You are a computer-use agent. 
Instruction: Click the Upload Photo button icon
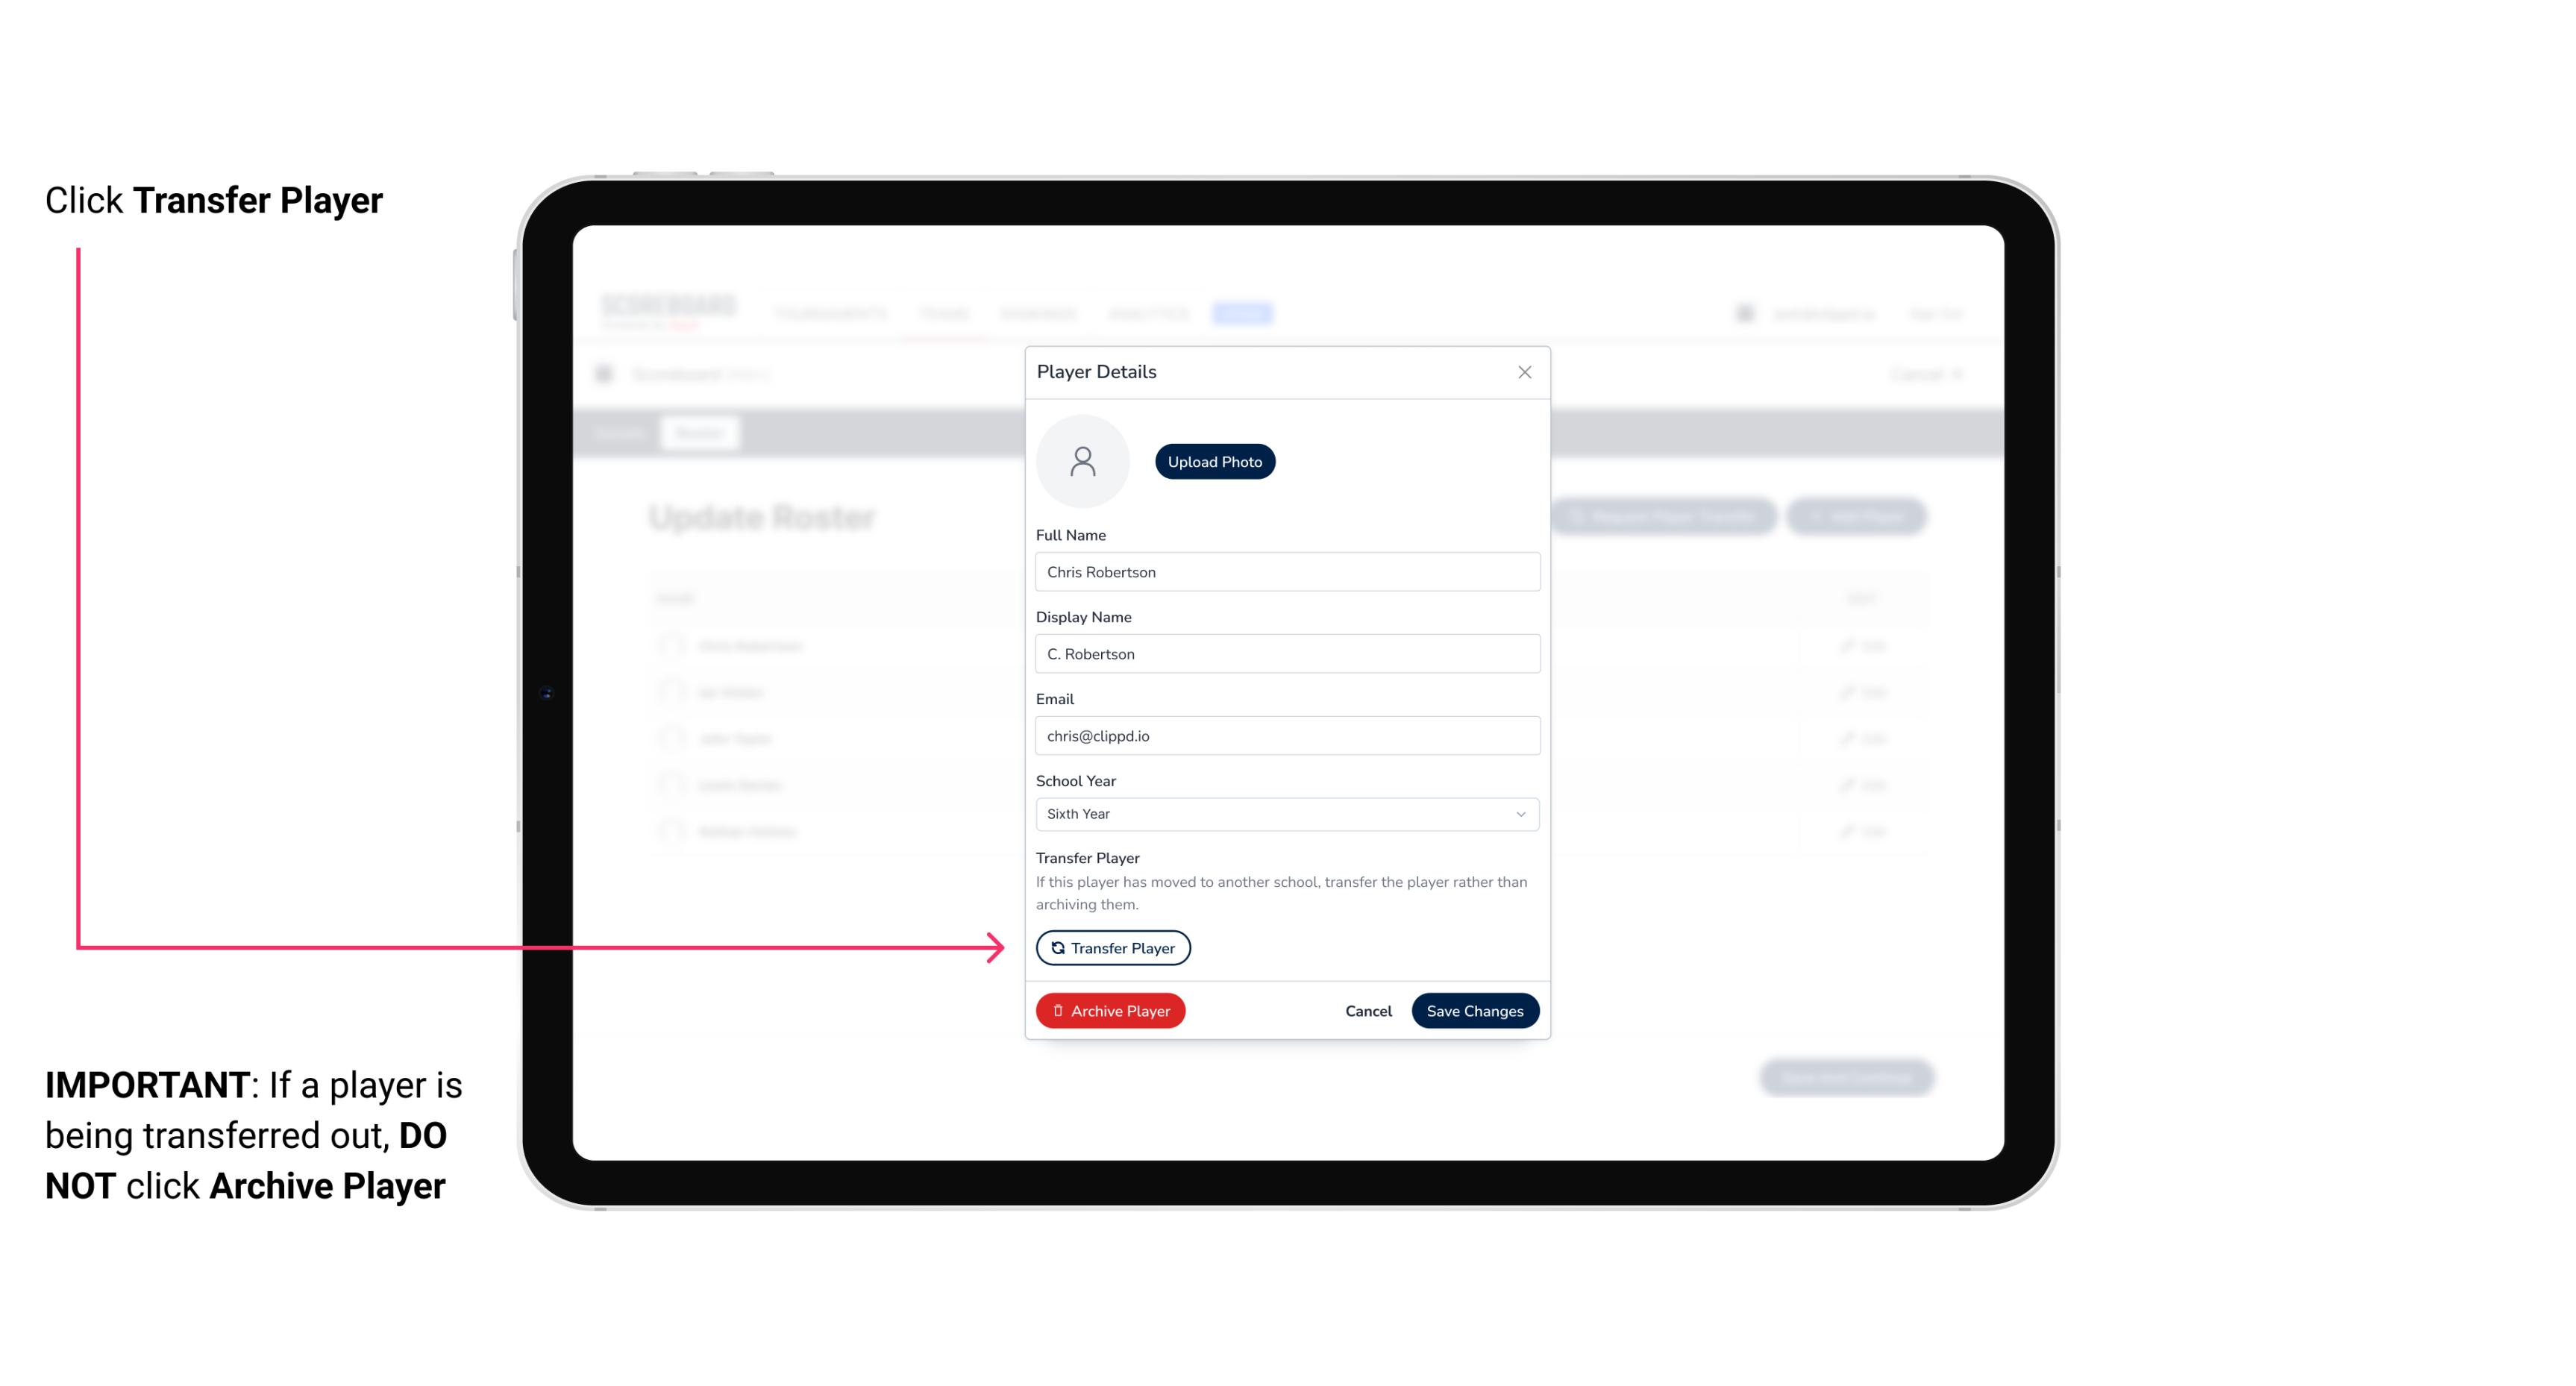click(1214, 461)
